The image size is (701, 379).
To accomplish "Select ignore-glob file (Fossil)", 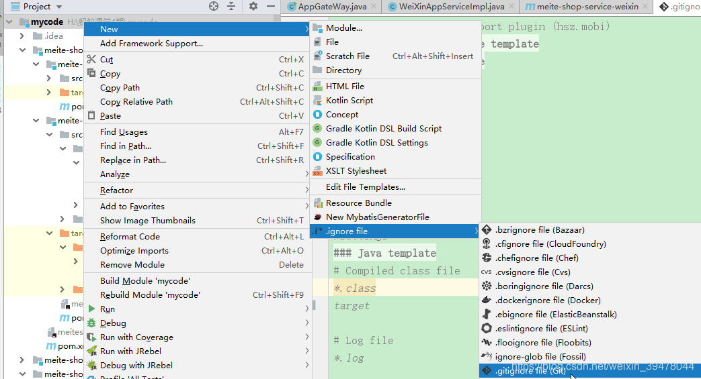I will click(x=589, y=357).
